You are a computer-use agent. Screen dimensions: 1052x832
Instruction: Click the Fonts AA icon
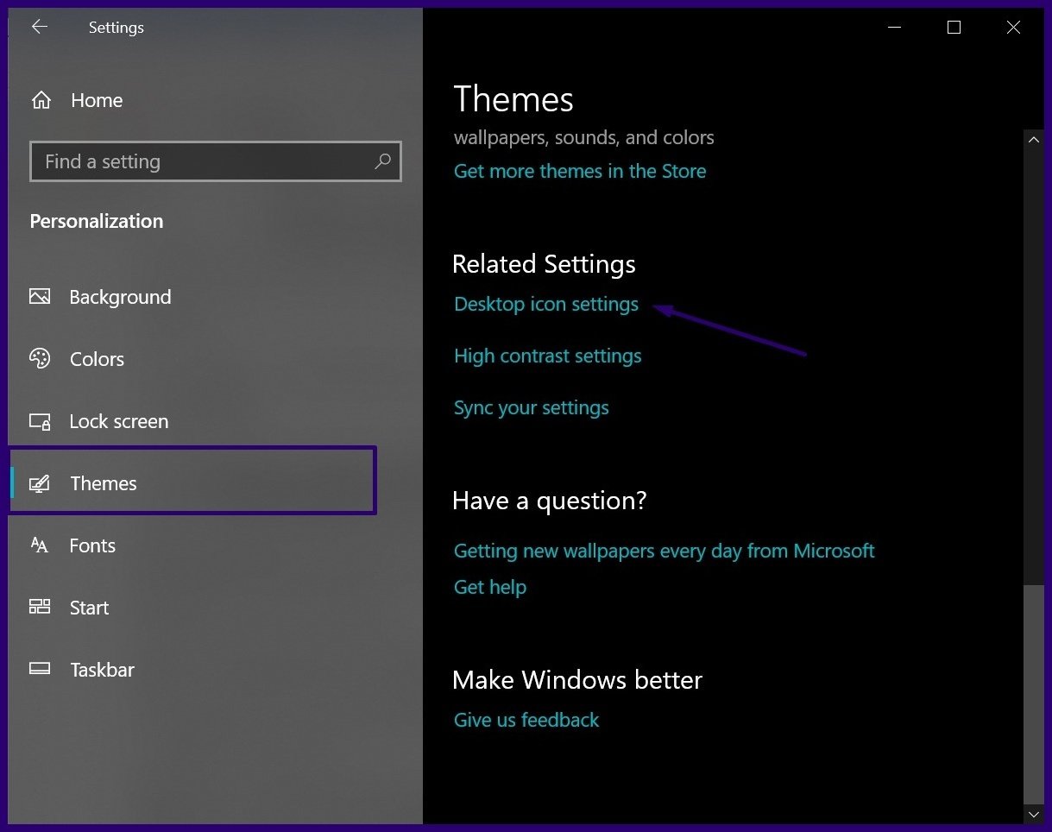[40, 545]
